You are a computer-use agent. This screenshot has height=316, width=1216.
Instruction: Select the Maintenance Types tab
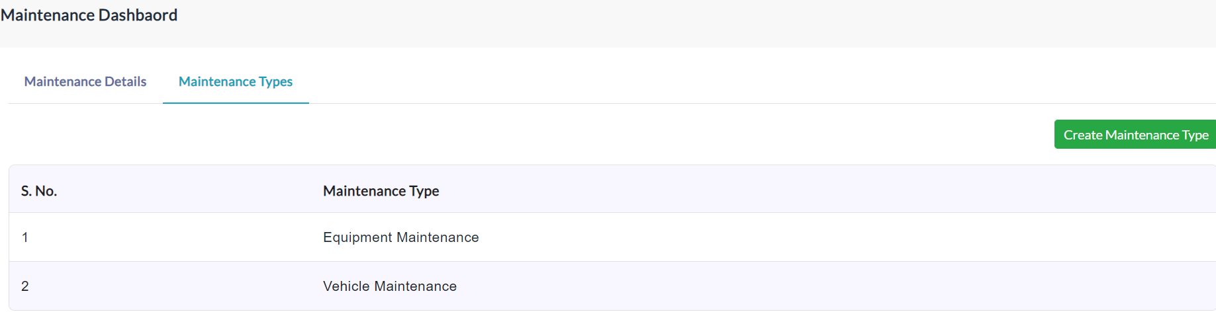(236, 81)
